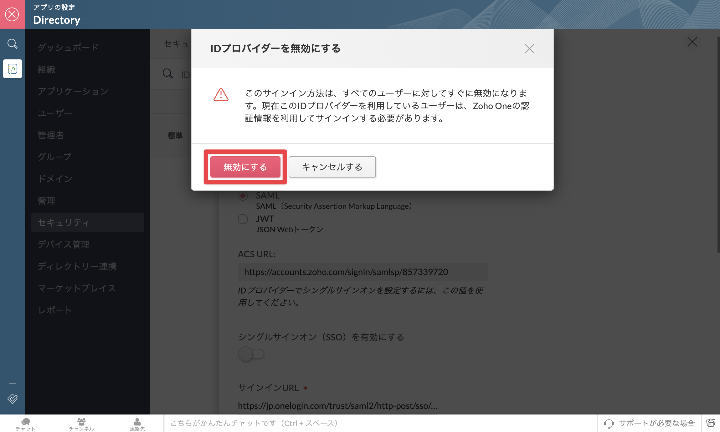Image resolution: width=720 pixels, height=432 pixels.
Task: Open マーケットプレイス in the sidebar
Action: pyautogui.click(x=77, y=288)
